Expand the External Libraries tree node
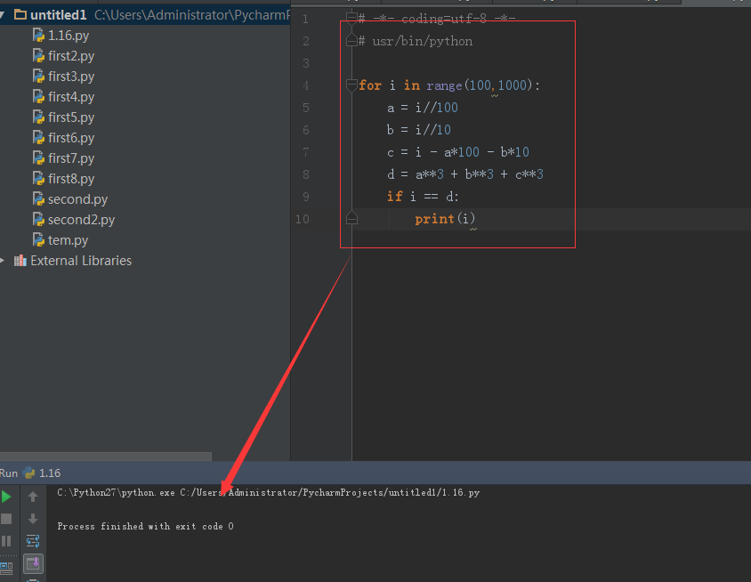This screenshot has width=751, height=582. [x=4, y=261]
